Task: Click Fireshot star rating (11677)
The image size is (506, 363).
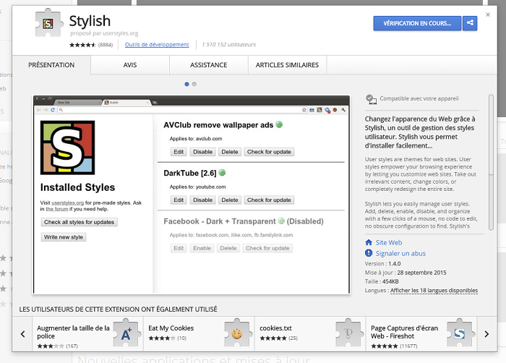Action: point(385,346)
